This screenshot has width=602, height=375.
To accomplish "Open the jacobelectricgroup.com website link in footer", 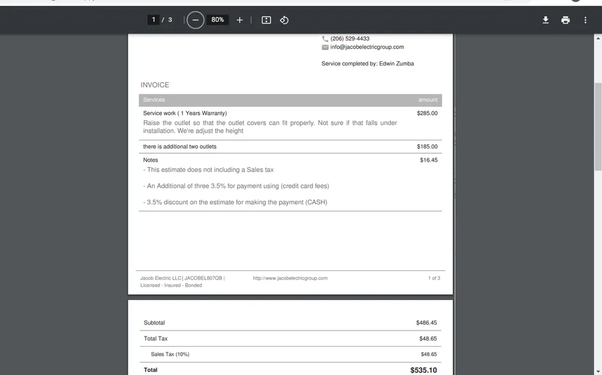I will pos(290,278).
